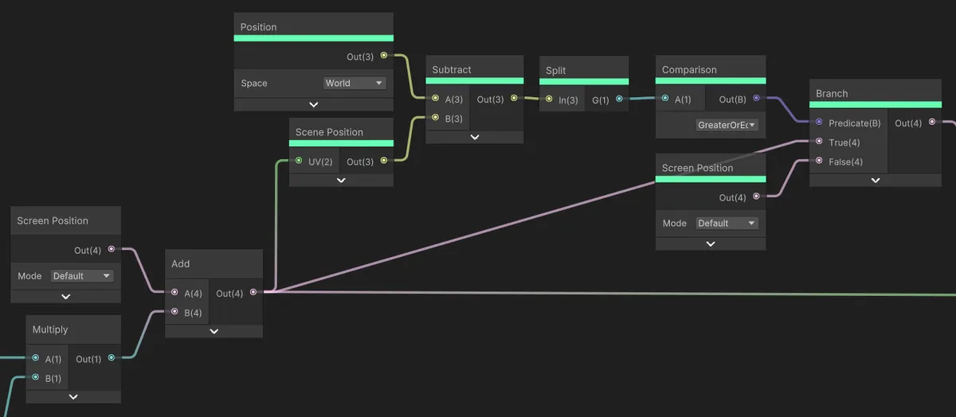Click the False(4) port on Branch node
Viewport: 956px width, 417px height.
[x=818, y=161]
